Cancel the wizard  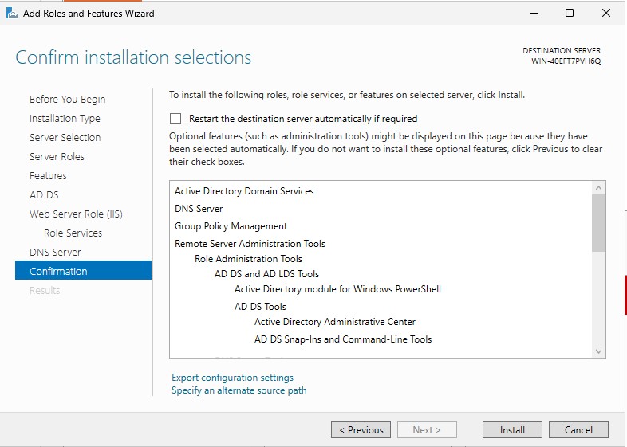click(x=578, y=429)
